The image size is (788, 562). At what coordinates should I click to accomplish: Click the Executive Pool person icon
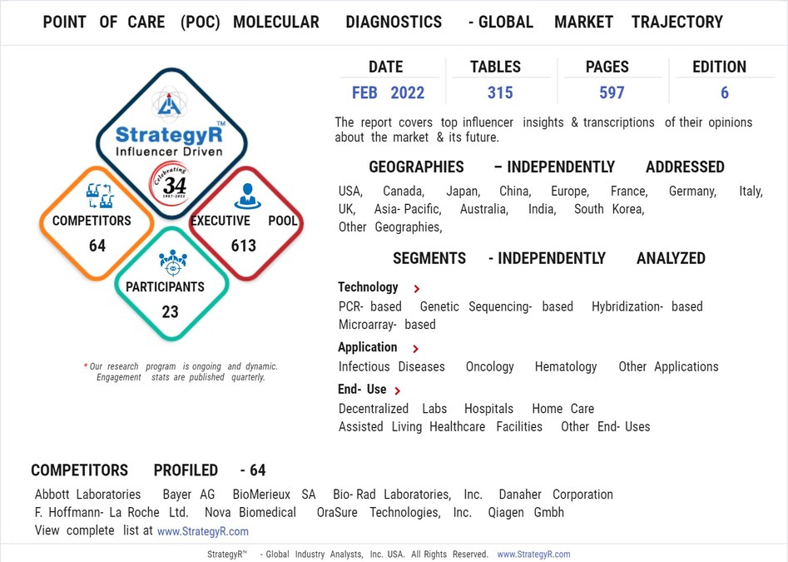[x=248, y=196]
